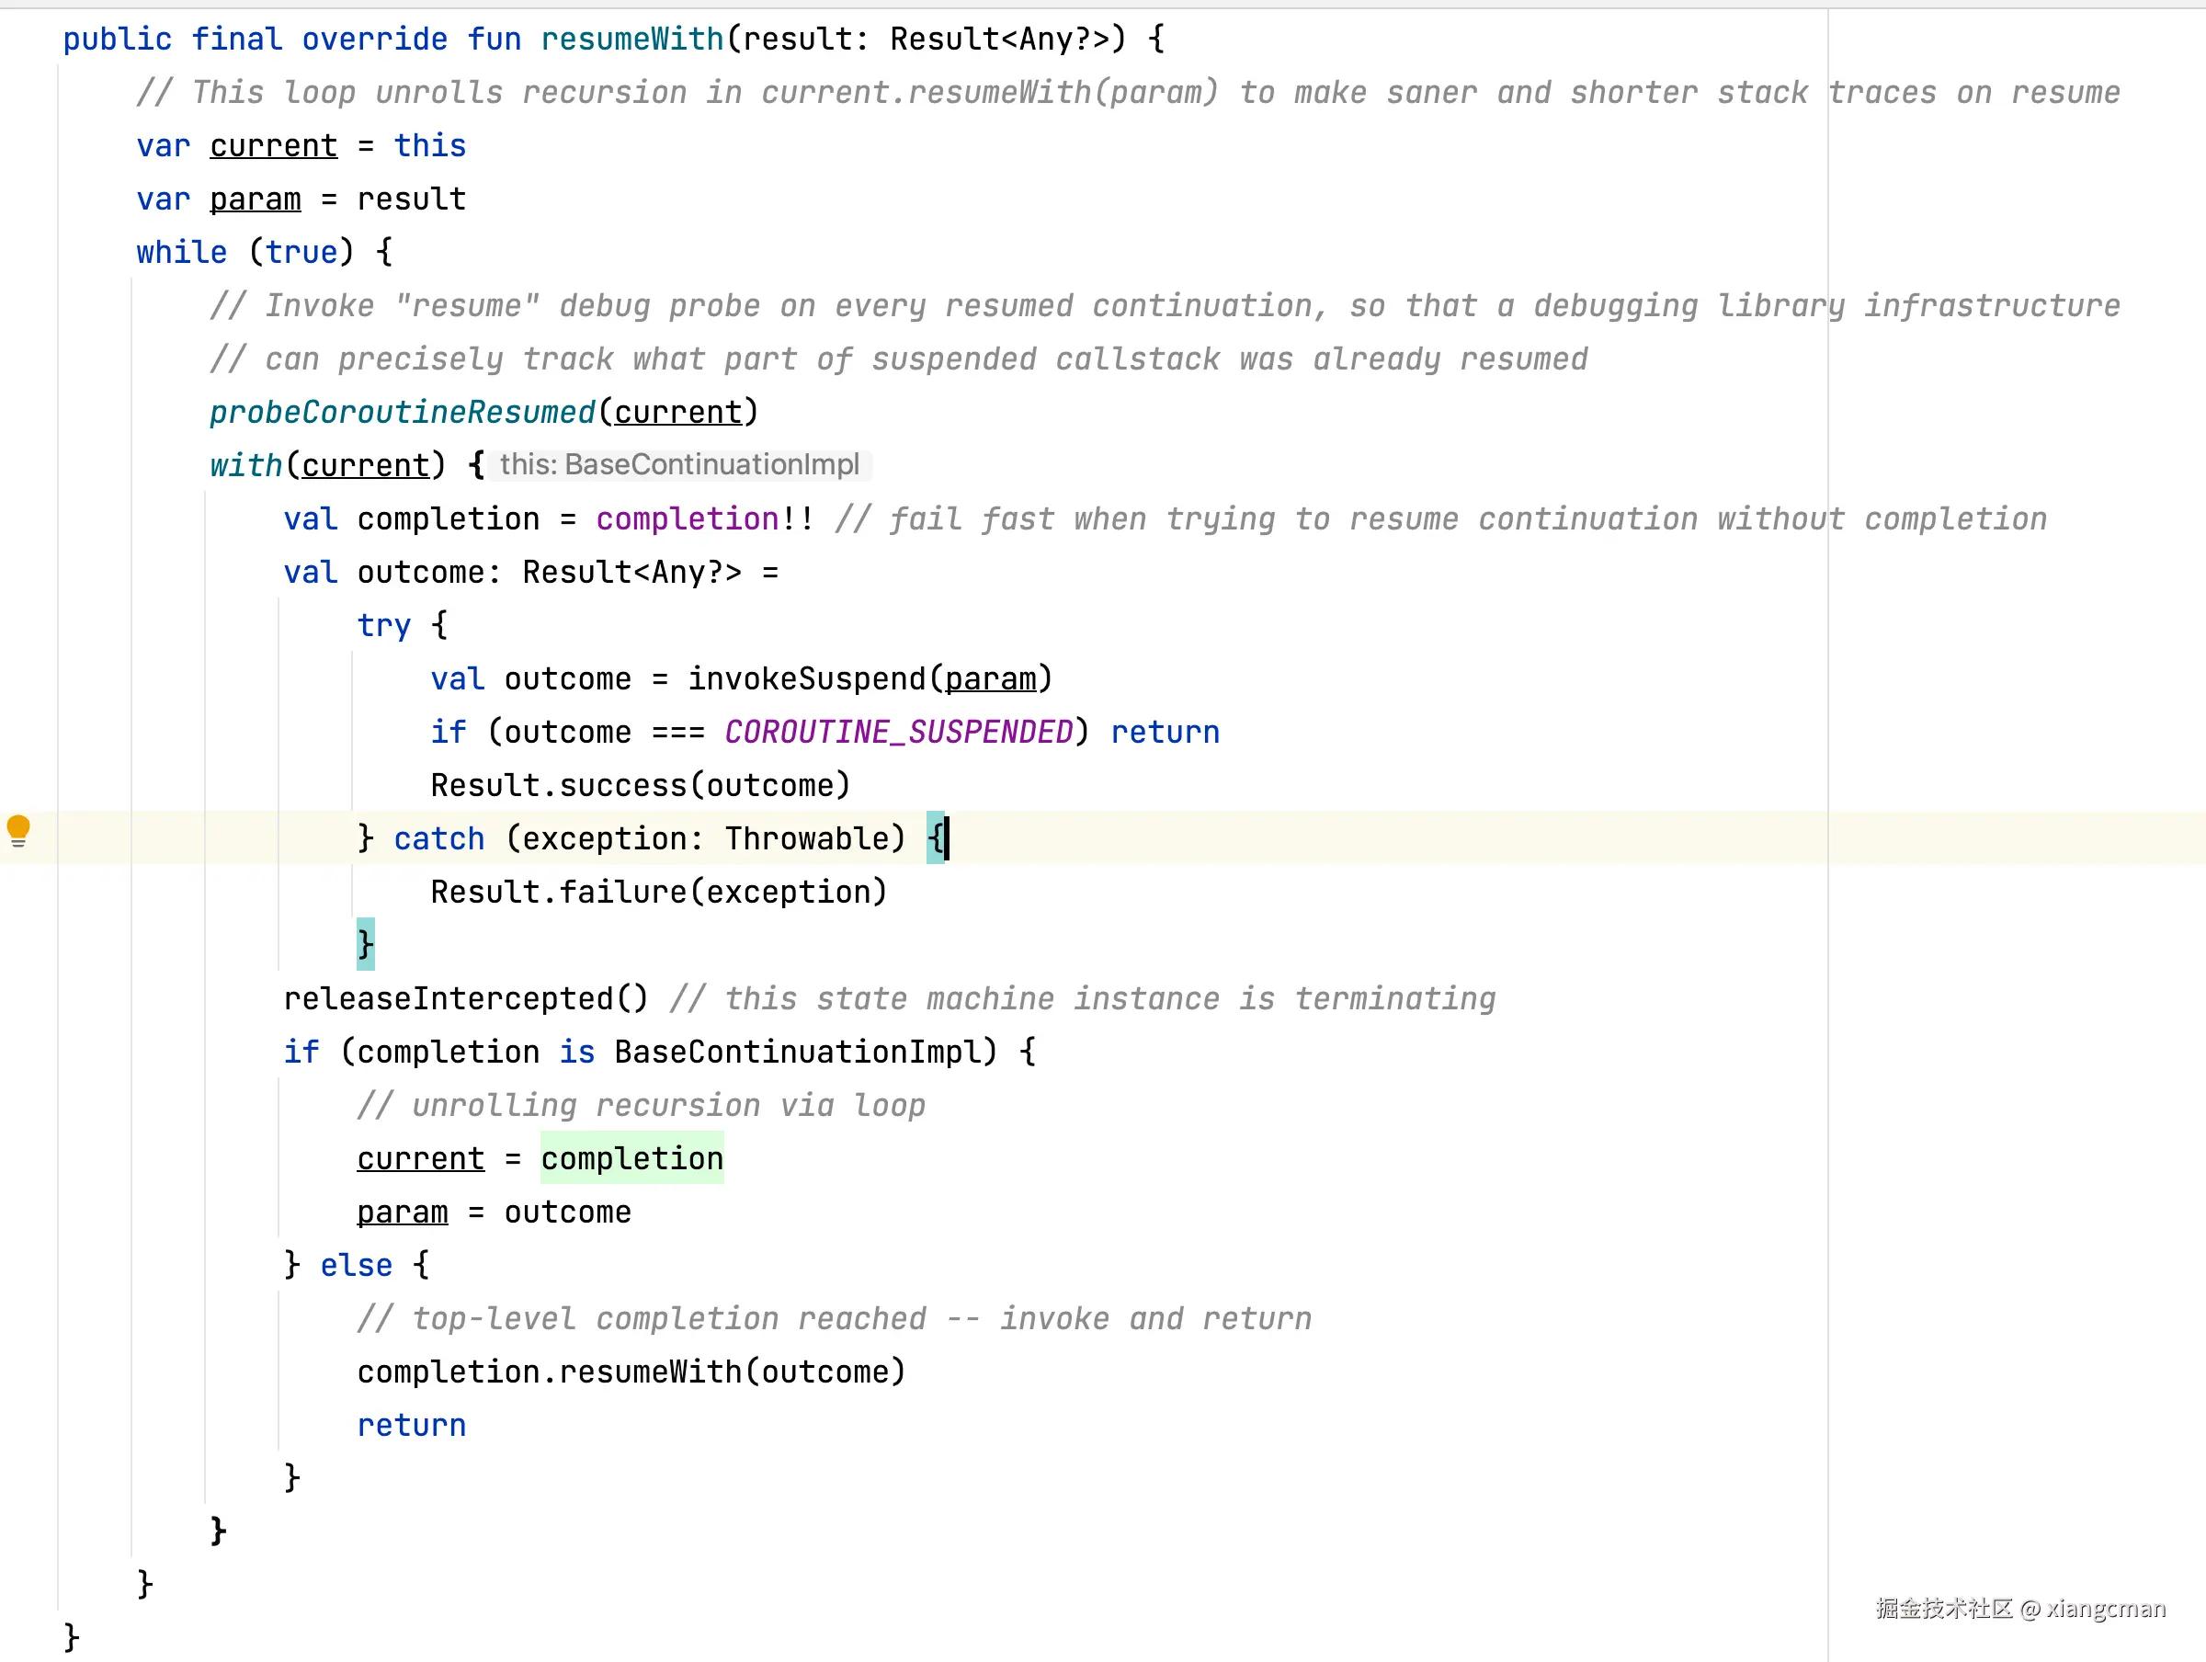
Task: Click the Result.failure(exception) expression
Action: pyautogui.click(x=658, y=892)
